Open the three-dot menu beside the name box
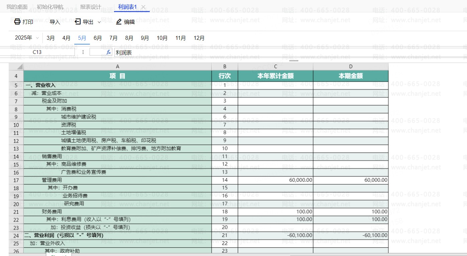 pyautogui.click(x=83, y=52)
